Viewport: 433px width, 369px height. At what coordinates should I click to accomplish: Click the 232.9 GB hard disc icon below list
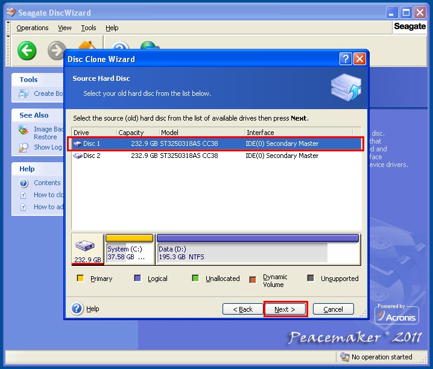(x=85, y=245)
